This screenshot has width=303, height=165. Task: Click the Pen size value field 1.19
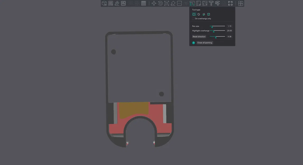click(x=229, y=26)
